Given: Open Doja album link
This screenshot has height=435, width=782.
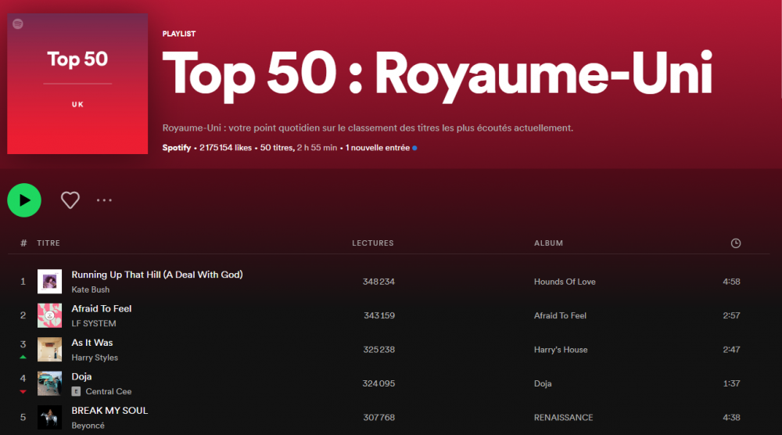Looking at the screenshot, I should (x=543, y=383).
